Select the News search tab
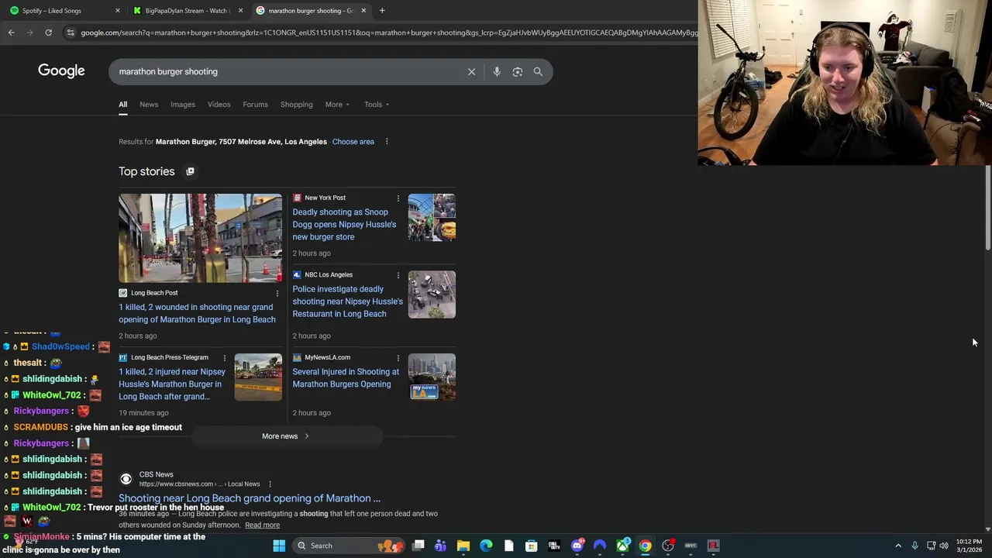This screenshot has width=992, height=558. [x=149, y=105]
